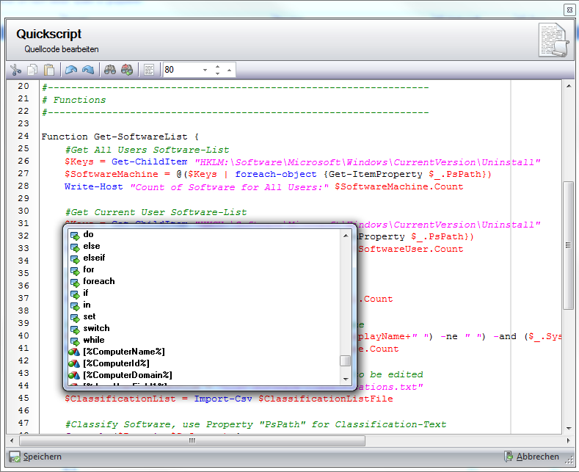Increase the 80 value with up stepper
The height and width of the screenshot is (472, 579).
[x=217, y=67]
